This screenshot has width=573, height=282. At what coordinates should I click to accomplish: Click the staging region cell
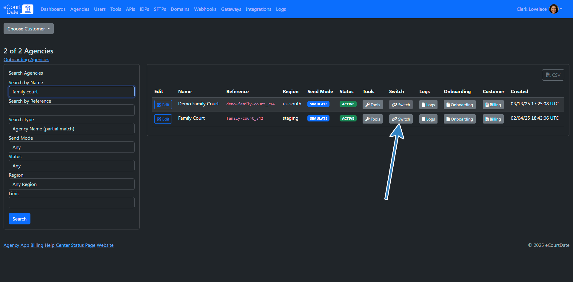coord(290,118)
